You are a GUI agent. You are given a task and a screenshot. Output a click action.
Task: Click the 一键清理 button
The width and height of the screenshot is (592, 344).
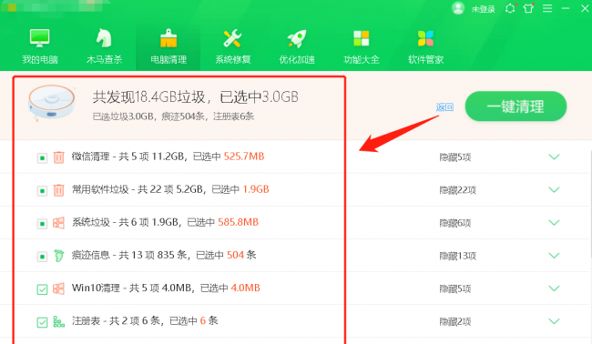click(x=515, y=106)
